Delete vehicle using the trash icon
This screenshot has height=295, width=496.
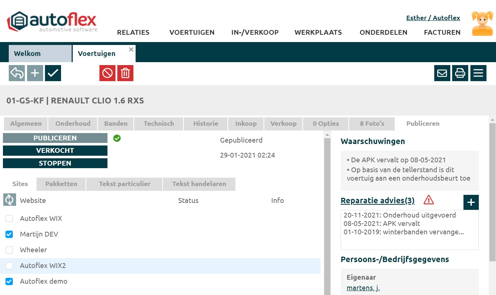coord(125,73)
